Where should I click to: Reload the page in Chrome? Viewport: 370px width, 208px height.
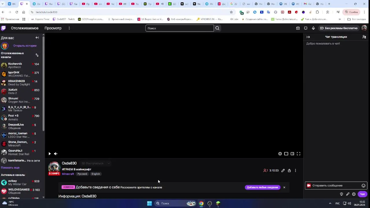17,12
